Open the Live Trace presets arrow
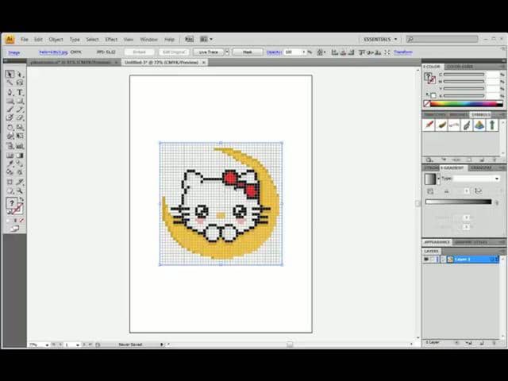508x381 pixels. [x=227, y=52]
